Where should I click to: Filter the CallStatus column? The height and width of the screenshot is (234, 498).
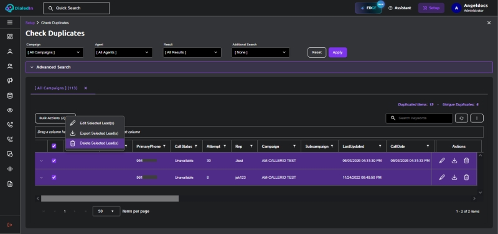(x=196, y=146)
